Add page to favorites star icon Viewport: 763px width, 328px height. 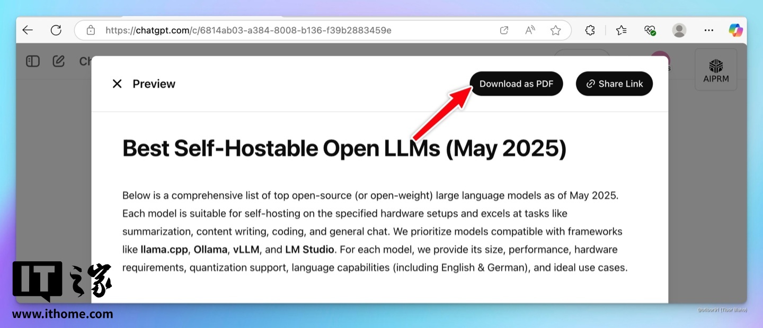(555, 30)
